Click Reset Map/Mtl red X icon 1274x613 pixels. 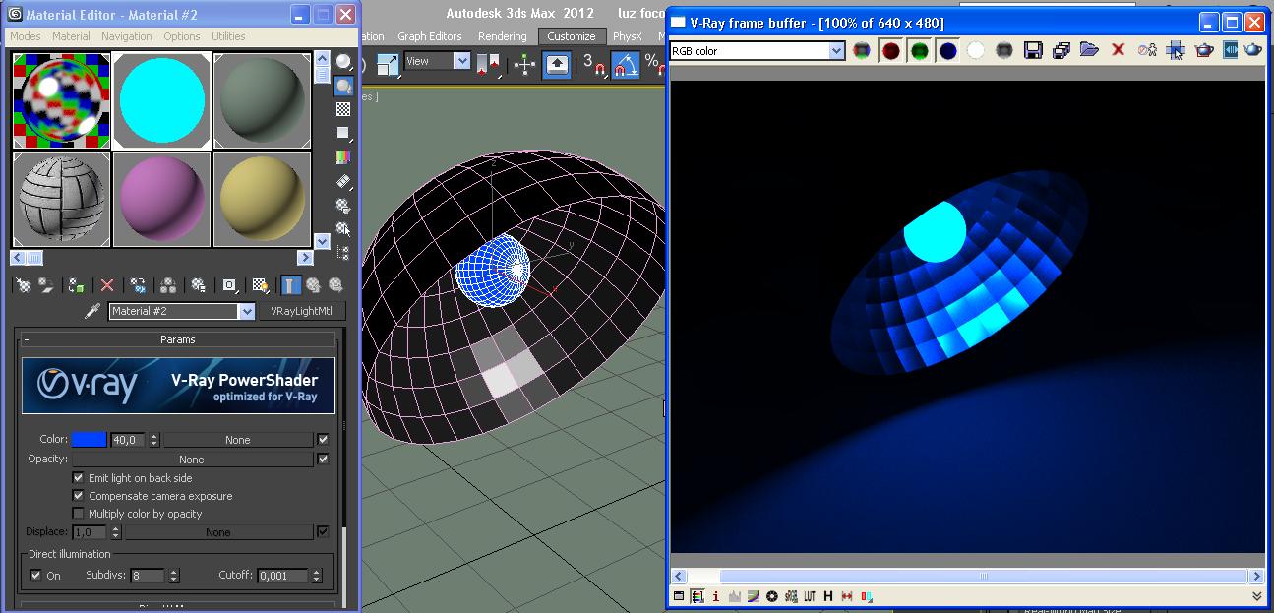tap(107, 285)
